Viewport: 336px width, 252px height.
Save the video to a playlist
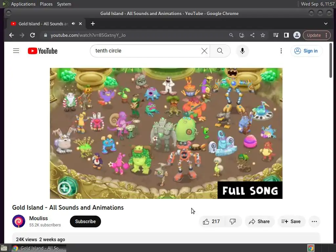click(291, 221)
